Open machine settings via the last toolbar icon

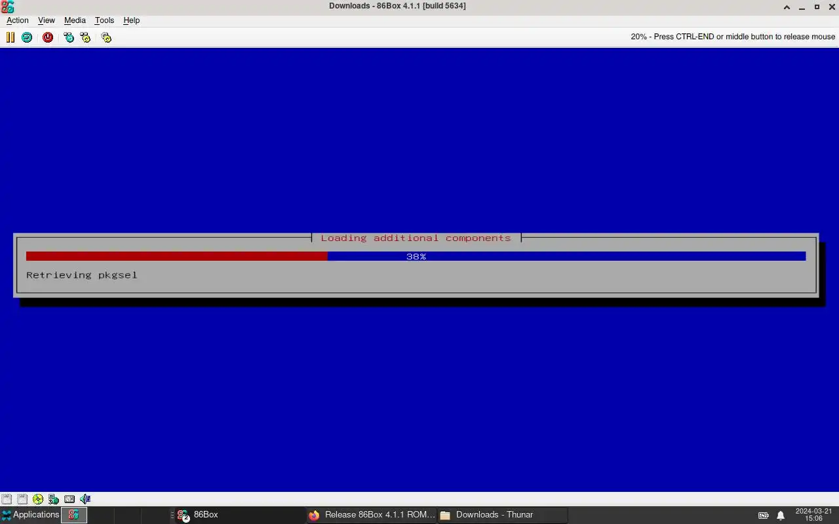(106, 37)
